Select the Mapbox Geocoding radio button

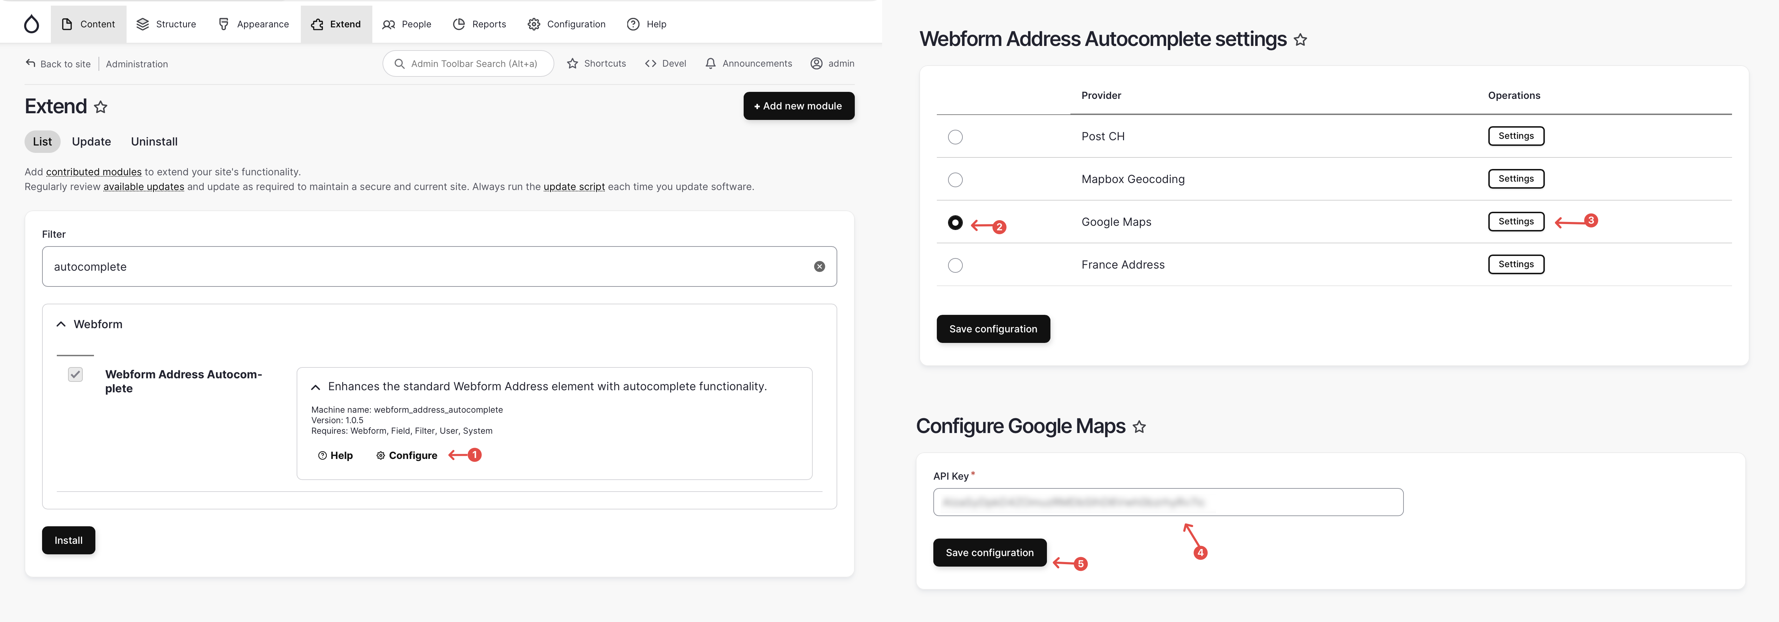coord(955,180)
